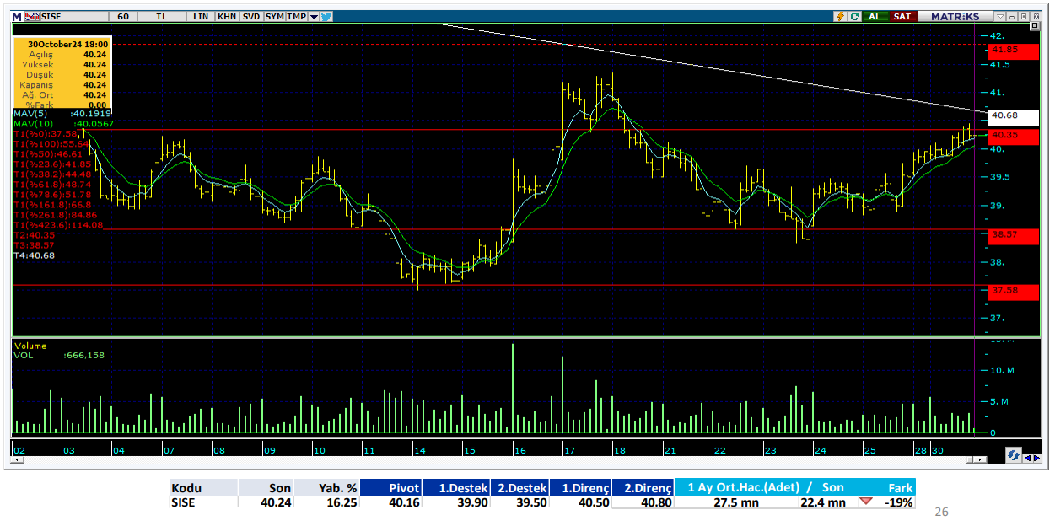The height and width of the screenshot is (526, 1055).
Task: Toggle the KHN option in toolbar
Action: [x=226, y=16]
